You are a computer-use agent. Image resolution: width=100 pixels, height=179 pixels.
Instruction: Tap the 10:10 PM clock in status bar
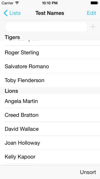[50, 3]
